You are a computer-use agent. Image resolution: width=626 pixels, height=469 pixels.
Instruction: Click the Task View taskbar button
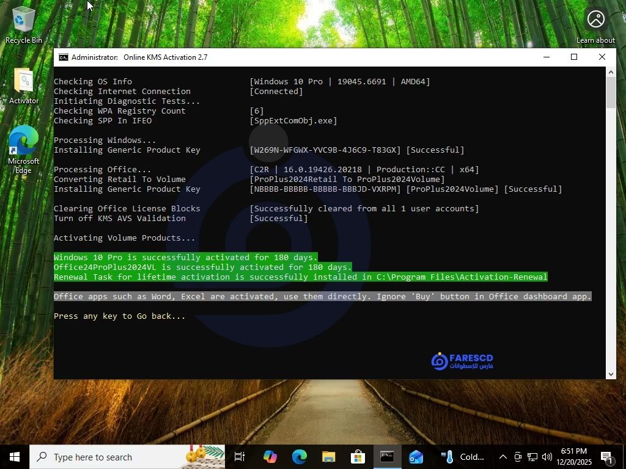240,457
